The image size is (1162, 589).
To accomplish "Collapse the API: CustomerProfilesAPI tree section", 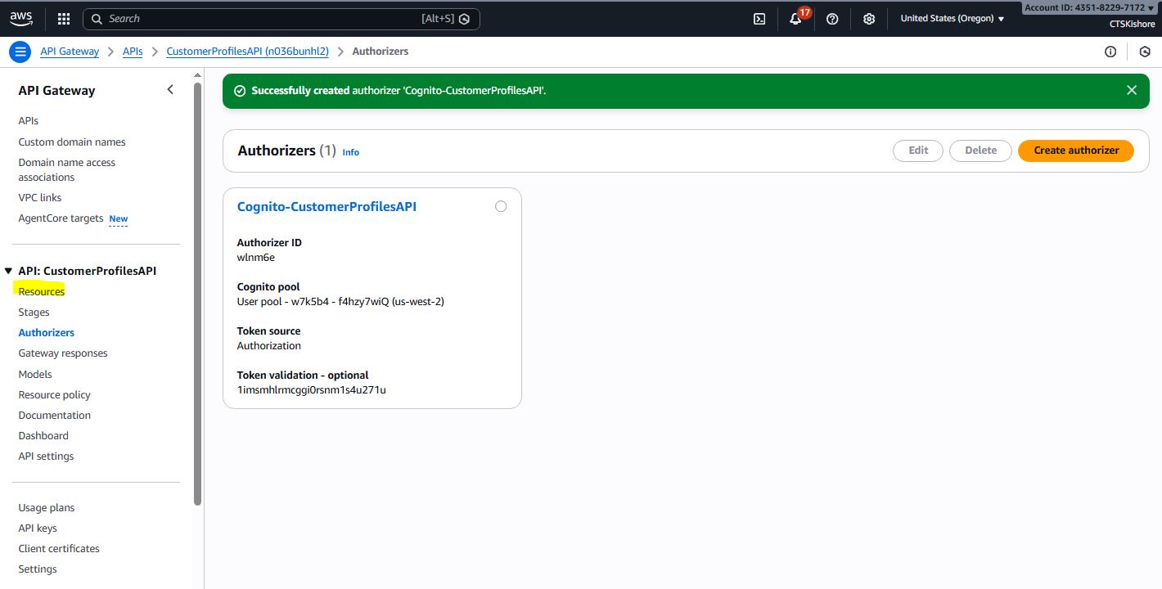I will point(9,271).
